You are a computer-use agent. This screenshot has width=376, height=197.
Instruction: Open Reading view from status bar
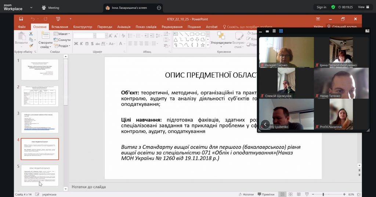click(298, 194)
